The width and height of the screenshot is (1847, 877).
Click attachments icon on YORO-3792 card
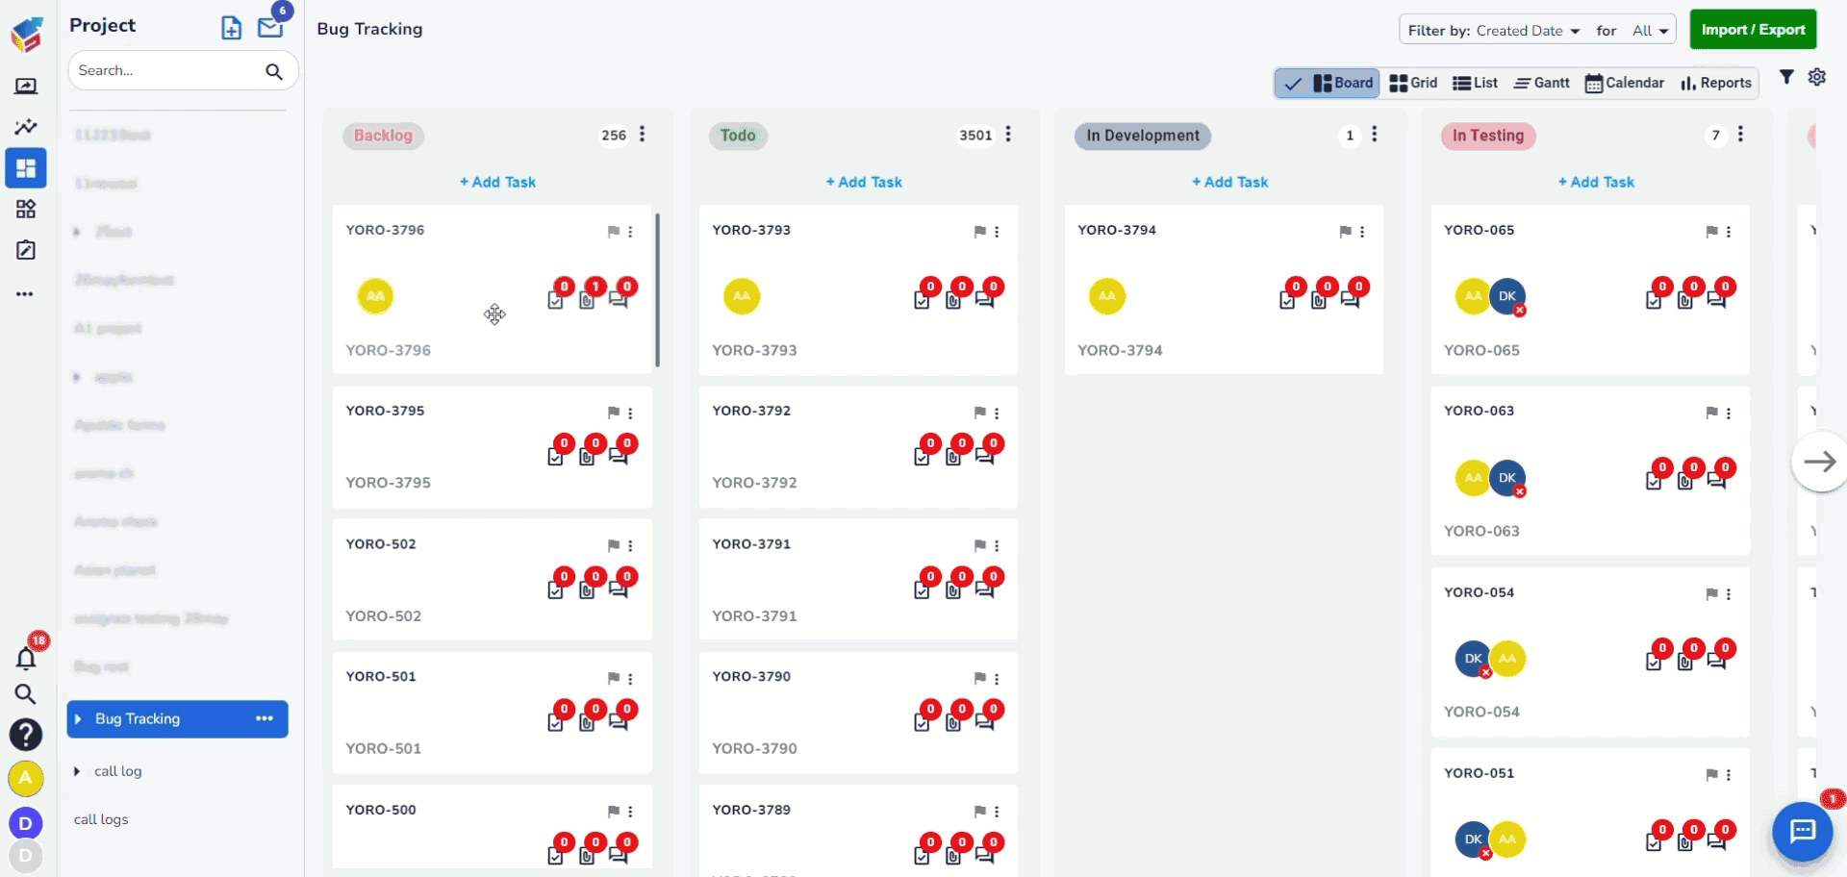953,457
